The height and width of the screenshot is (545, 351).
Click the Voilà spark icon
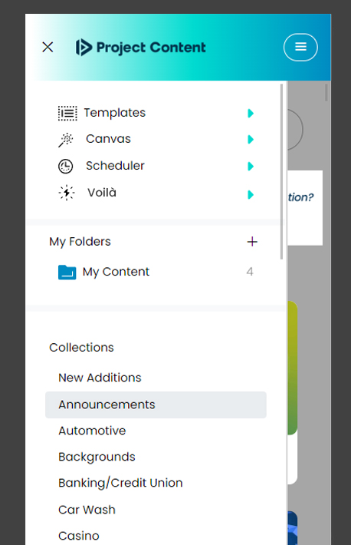[x=67, y=193]
